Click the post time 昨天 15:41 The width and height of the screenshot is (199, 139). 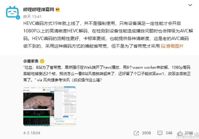point(32,17)
